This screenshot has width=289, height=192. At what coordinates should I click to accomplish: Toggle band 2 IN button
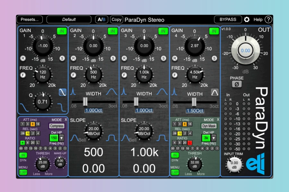click(112, 31)
